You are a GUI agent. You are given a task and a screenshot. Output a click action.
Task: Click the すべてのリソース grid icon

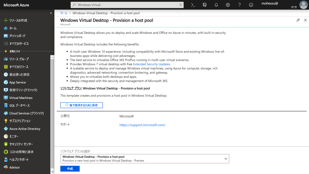pos(6,67)
